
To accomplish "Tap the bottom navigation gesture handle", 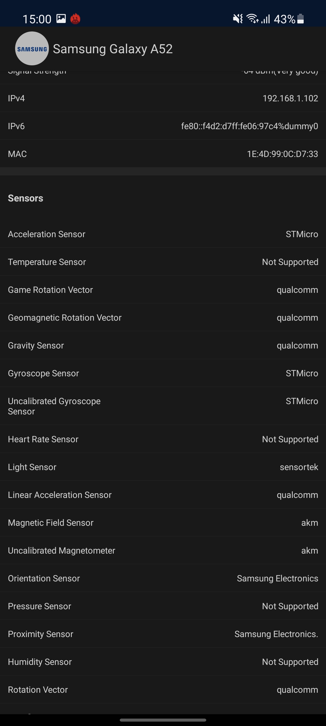I will point(163,720).
